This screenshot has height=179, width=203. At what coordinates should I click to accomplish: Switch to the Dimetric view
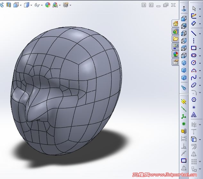coord(184,78)
